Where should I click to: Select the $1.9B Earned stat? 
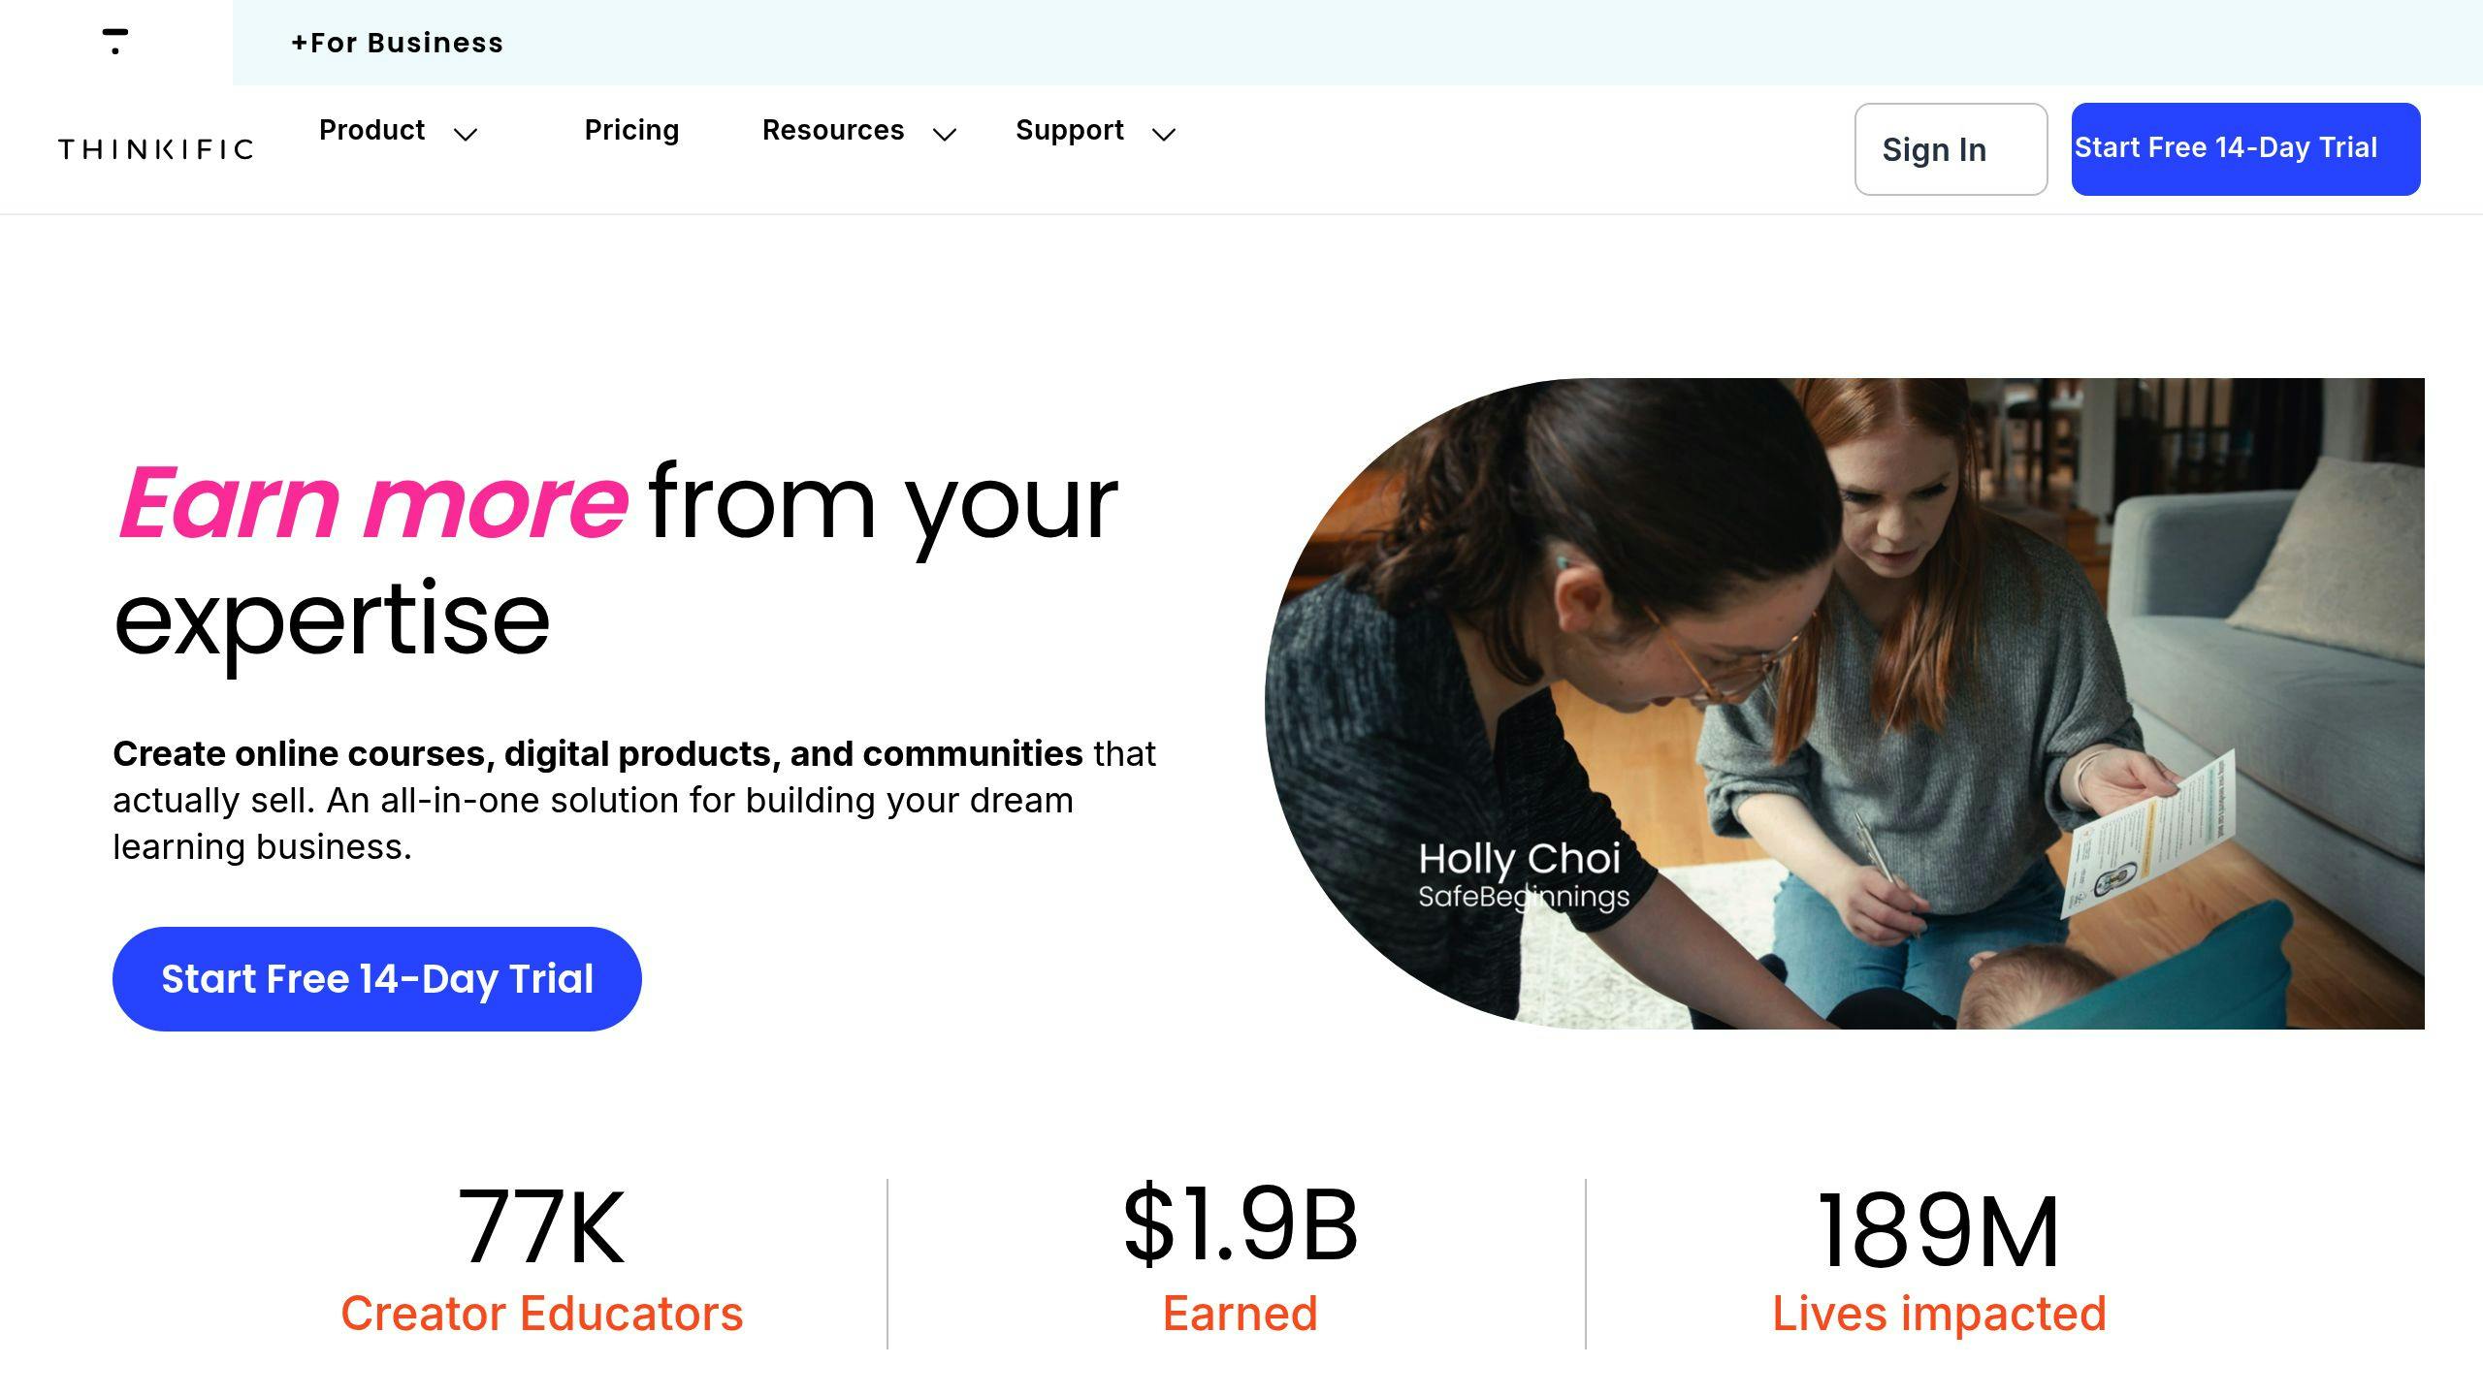(1240, 1258)
